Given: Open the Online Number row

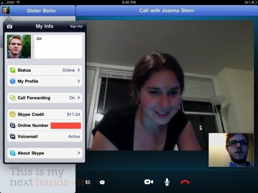Looking at the screenshot, I should [x=45, y=125].
